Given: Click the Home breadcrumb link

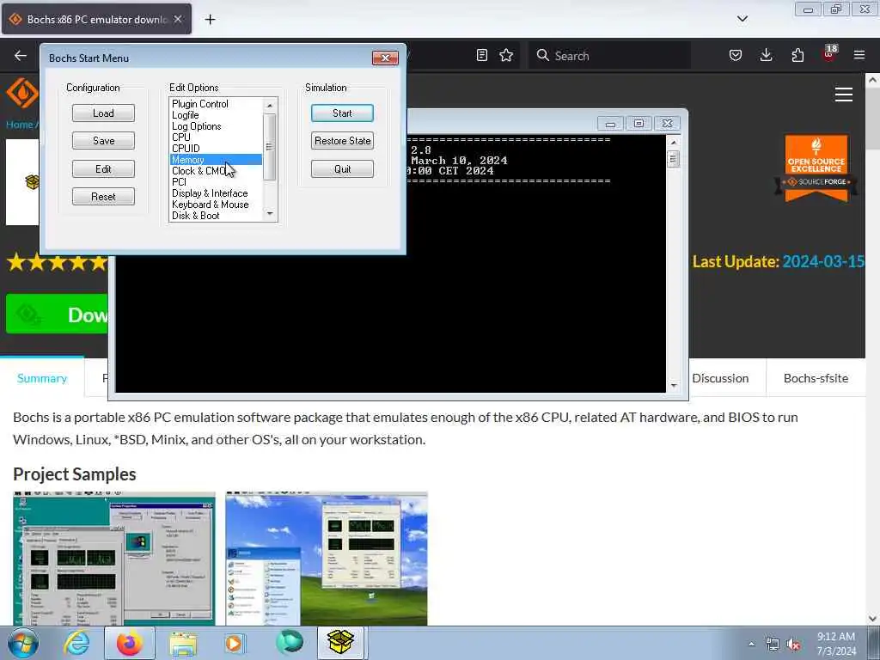Looking at the screenshot, I should 19,125.
